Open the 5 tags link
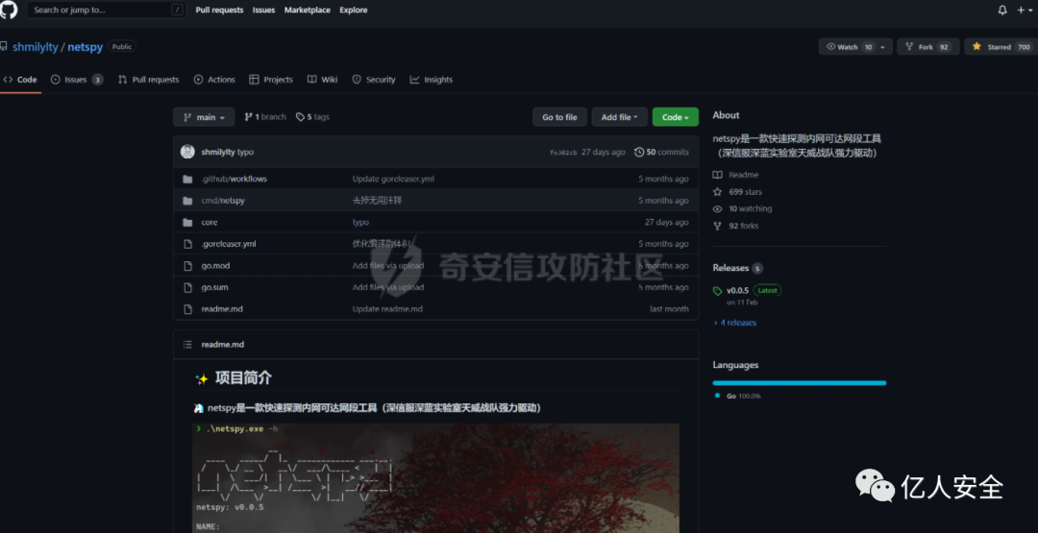Screen dimensions: 1038x533 [x=312, y=117]
